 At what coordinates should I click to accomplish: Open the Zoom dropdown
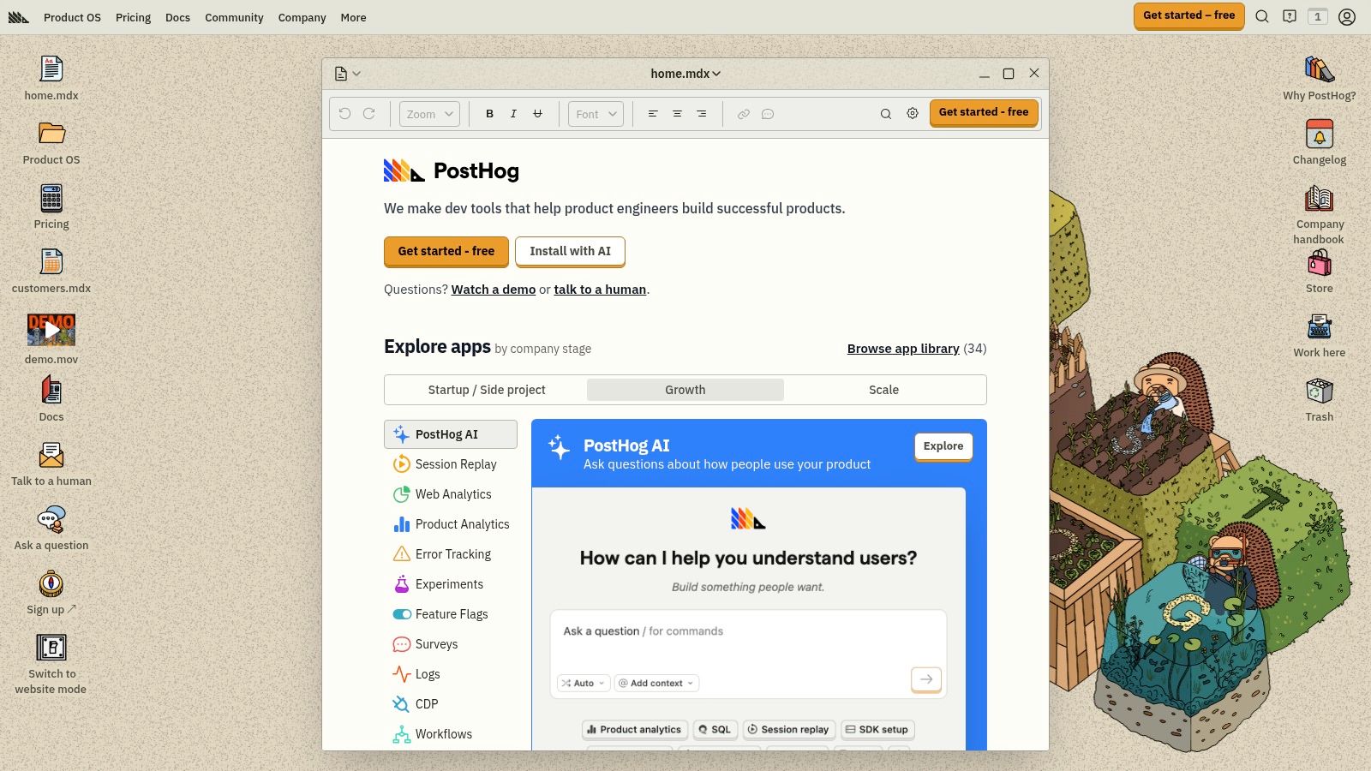click(x=429, y=114)
